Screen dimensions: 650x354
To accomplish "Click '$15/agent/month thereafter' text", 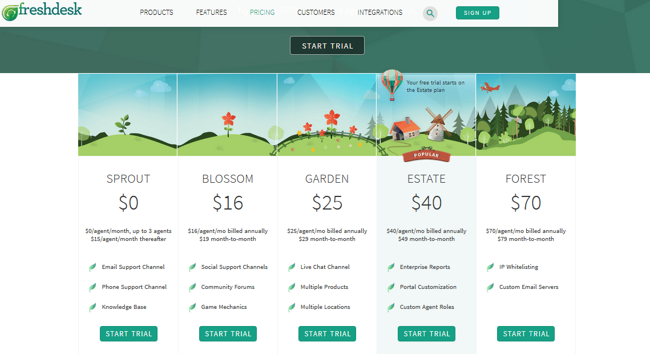I will [x=128, y=239].
